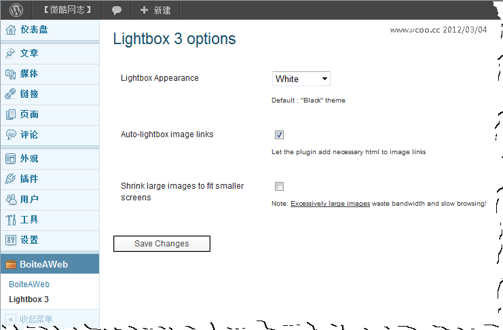Image resolution: width=503 pixels, height=330 pixels.
Task: Click the dashboard house icon
Action: click(x=10, y=30)
